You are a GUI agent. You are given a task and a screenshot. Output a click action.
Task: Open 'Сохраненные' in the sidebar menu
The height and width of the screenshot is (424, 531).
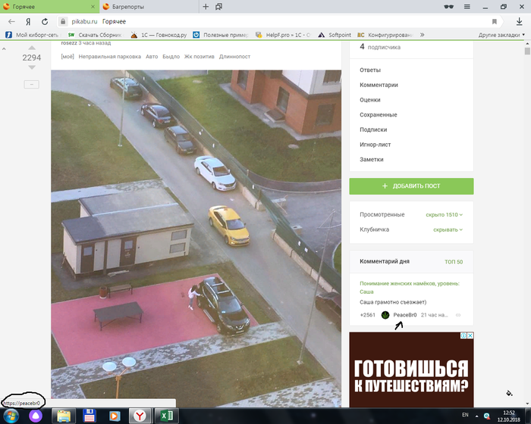point(378,115)
